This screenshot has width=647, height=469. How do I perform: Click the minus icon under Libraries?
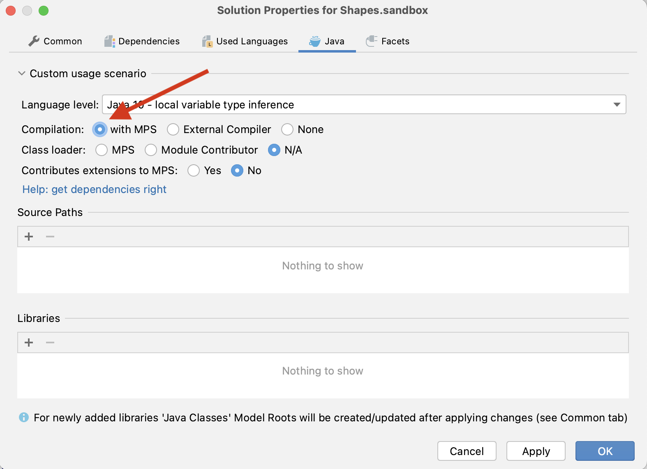pyautogui.click(x=49, y=342)
